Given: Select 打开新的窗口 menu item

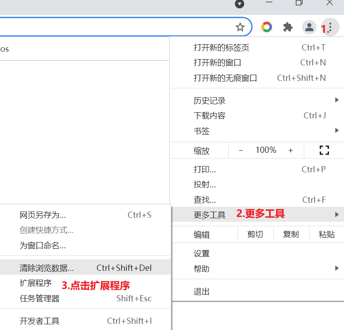Looking at the screenshot, I should click(257, 63).
